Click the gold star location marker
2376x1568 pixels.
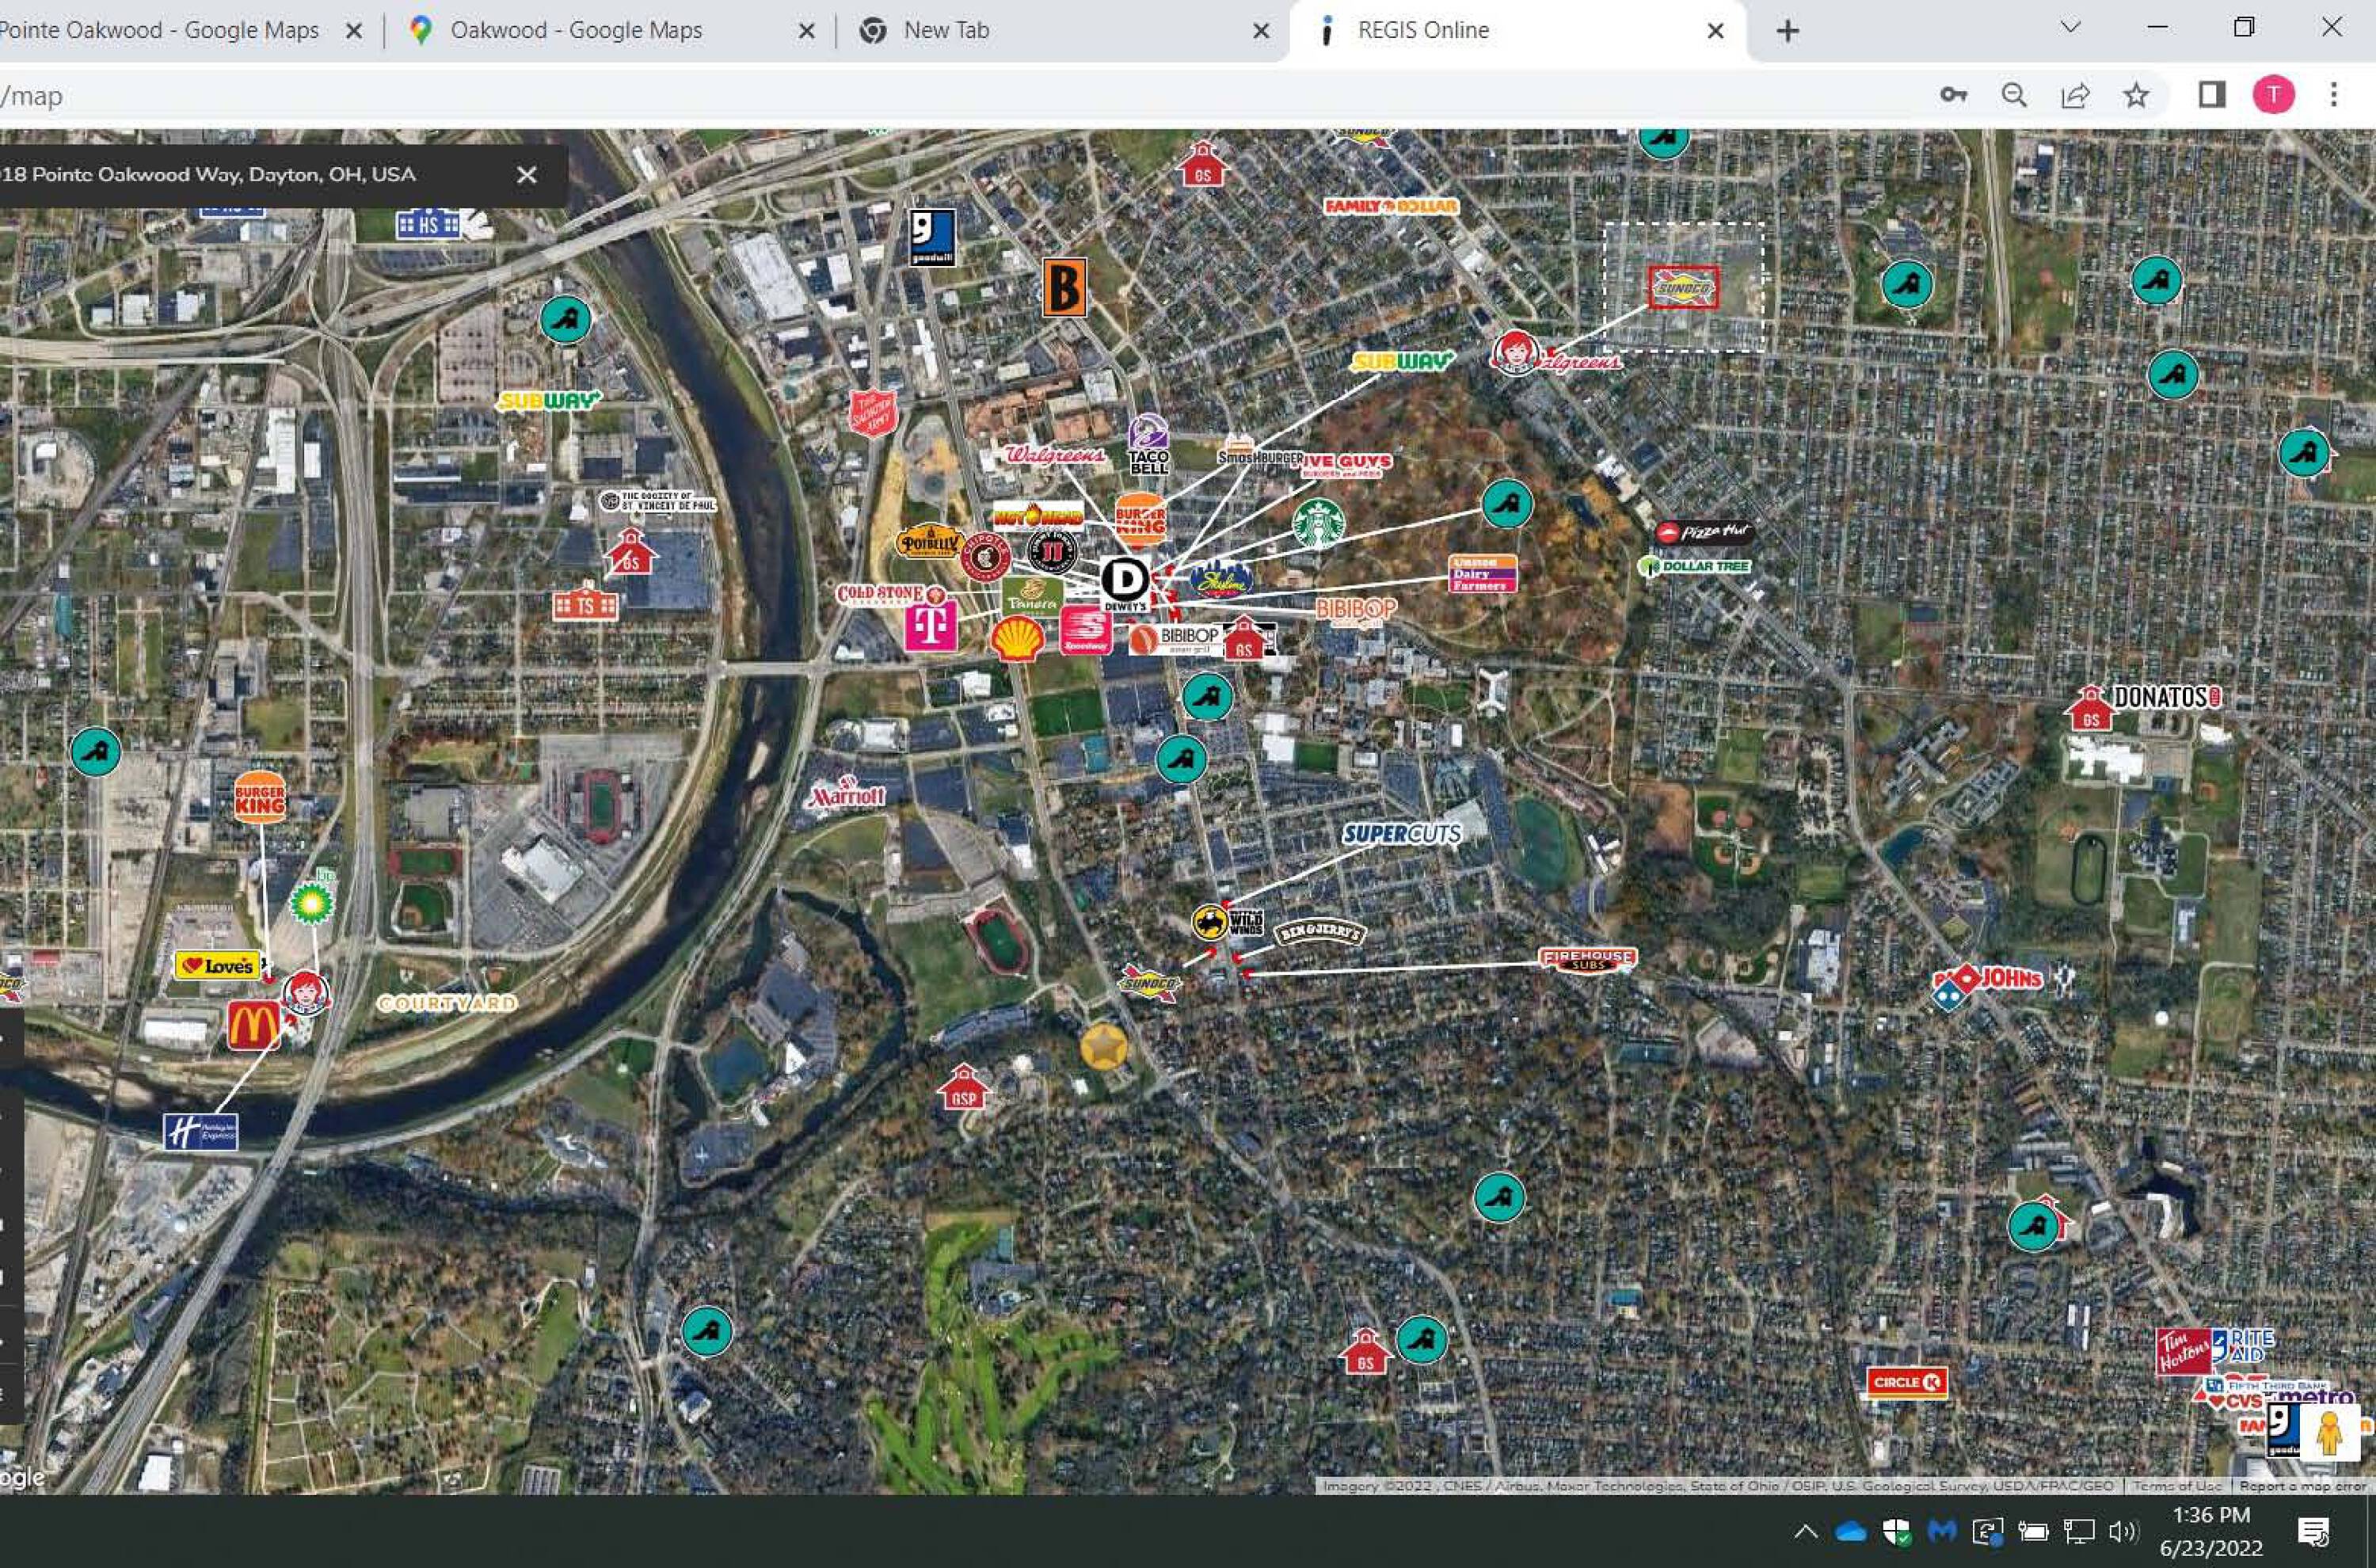(1103, 1047)
